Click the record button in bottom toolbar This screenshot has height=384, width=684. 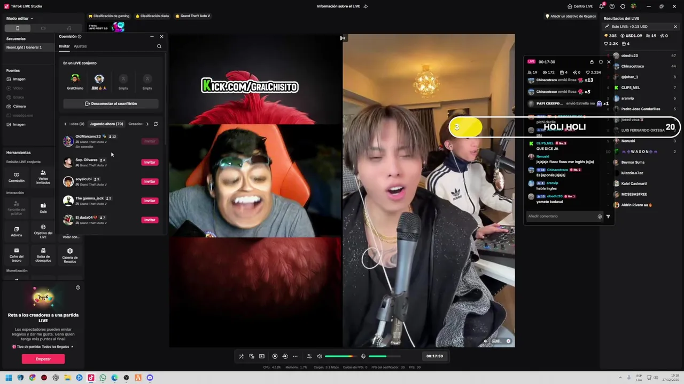(275, 356)
